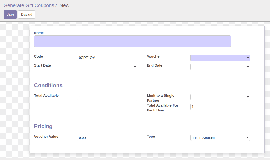Click the Conditions section heading
This screenshot has height=160, width=270.
point(48,85)
